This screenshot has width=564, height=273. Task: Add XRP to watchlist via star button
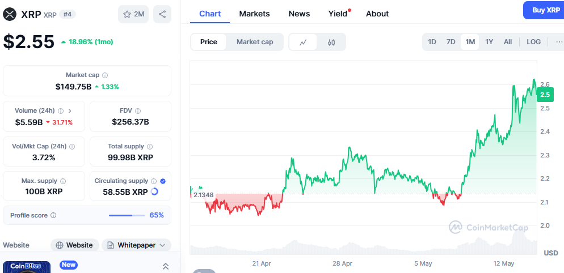click(x=133, y=14)
